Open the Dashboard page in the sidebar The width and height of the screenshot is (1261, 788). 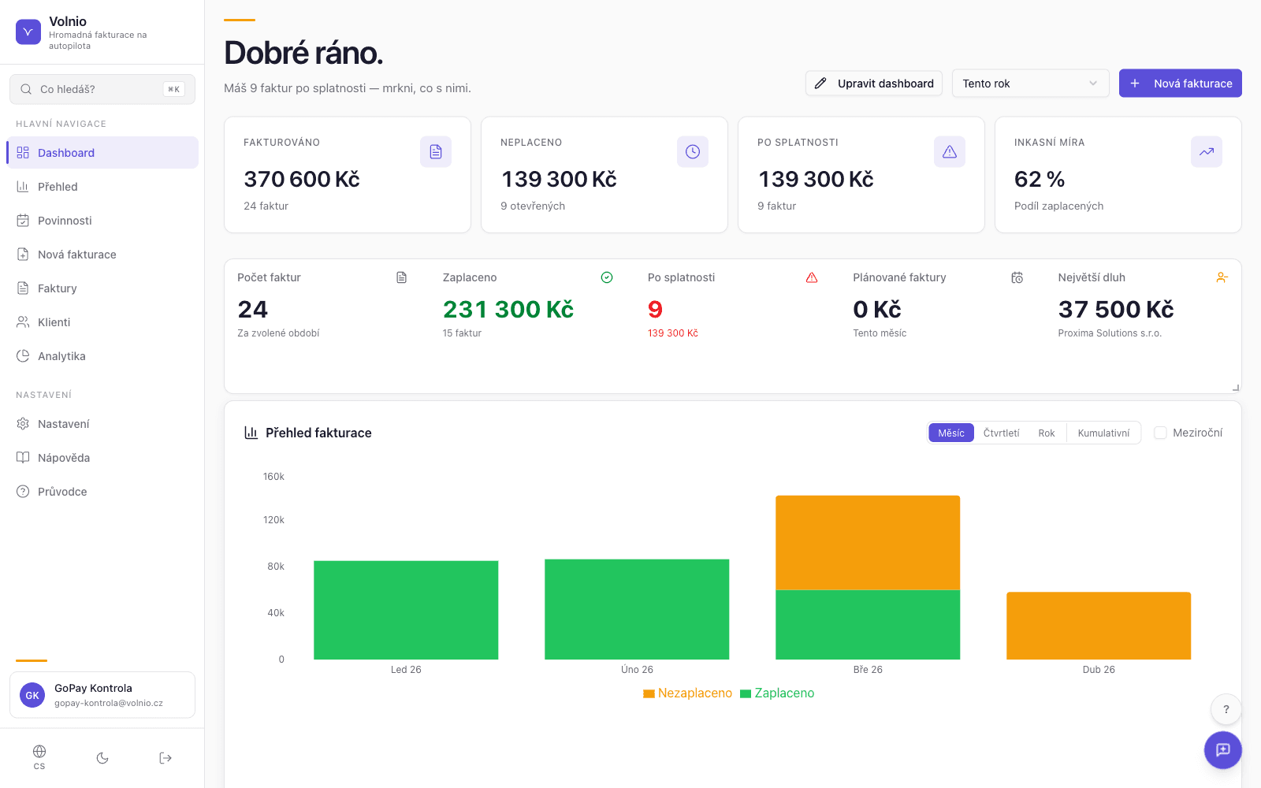(102, 153)
